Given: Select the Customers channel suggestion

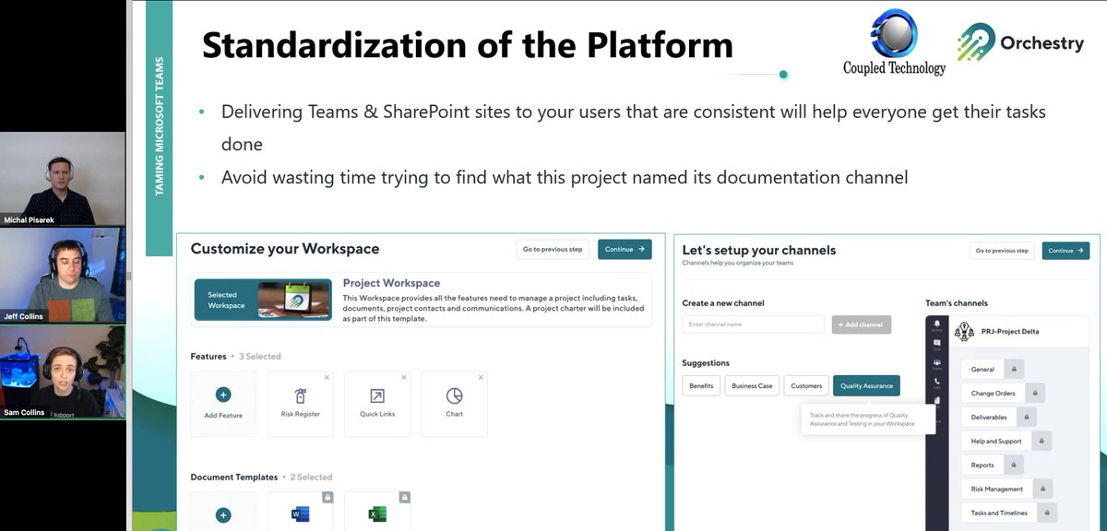Looking at the screenshot, I should [806, 386].
